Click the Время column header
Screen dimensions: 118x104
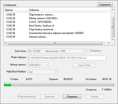16,10
